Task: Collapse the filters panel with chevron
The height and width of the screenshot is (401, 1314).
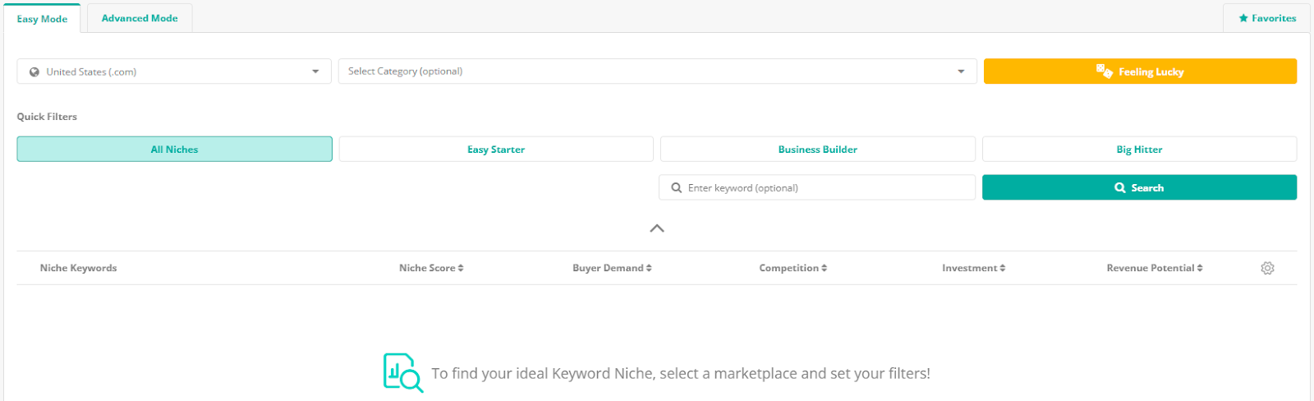Action: pyautogui.click(x=657, y=228)
